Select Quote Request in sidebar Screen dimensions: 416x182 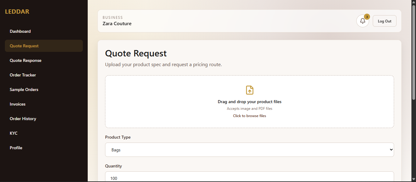(x=44, y=46)
